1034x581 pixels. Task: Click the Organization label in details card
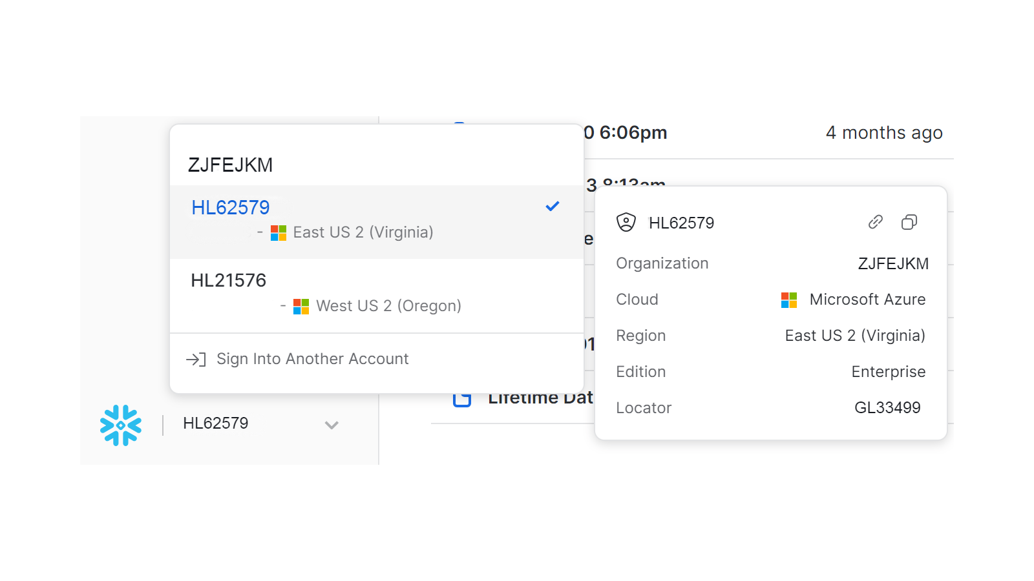click(x=662, y=263)
